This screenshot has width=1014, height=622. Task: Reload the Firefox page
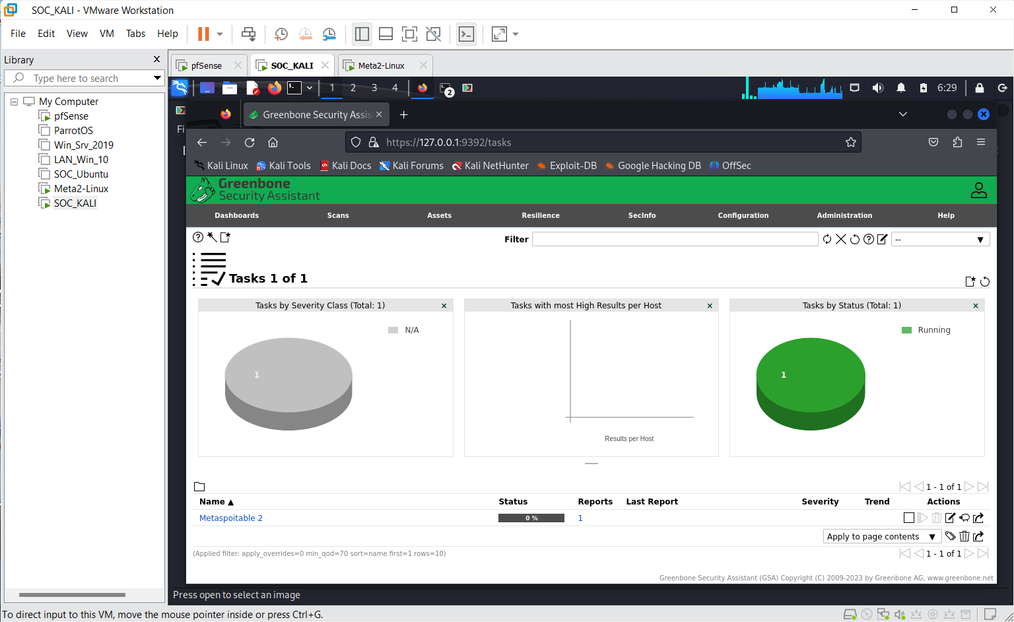coord(250,142)
